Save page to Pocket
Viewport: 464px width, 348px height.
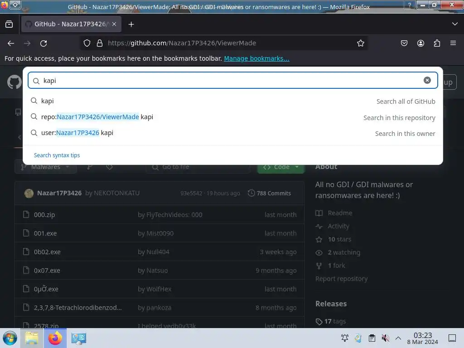coord(404,43)
